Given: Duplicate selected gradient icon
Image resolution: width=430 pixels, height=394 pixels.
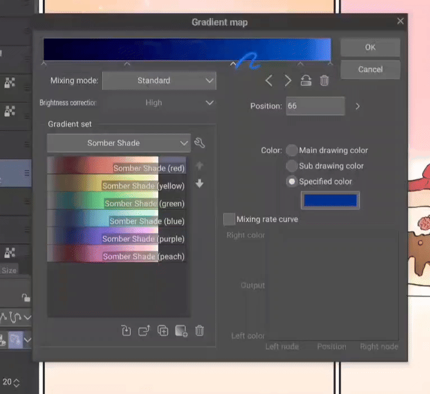Looking at the screenshot, I should click(x=163, y=331).
